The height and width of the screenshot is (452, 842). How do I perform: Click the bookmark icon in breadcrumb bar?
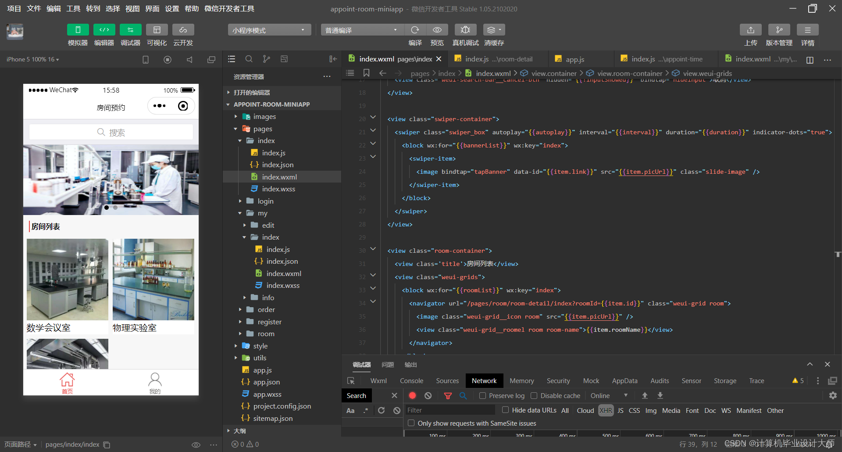point(367,73)
